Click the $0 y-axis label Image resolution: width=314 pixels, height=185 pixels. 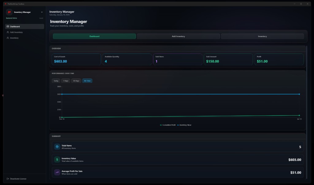click(60, 117)
